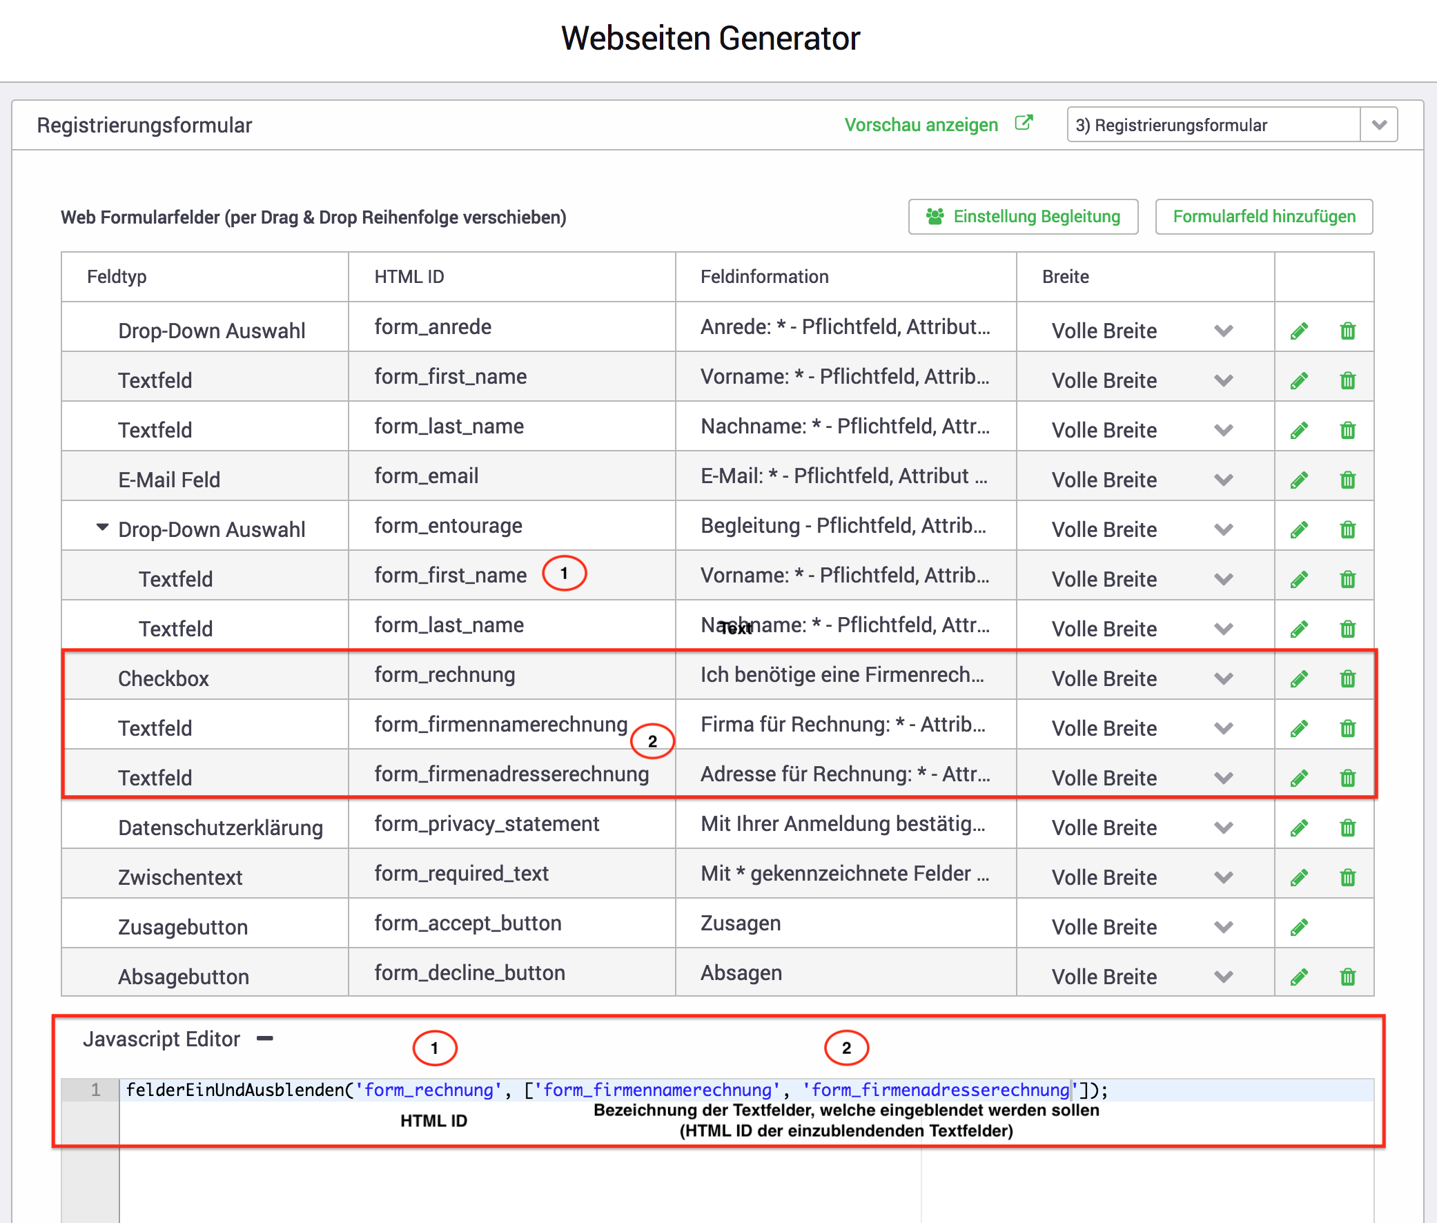Image resolution: width=1437 pixels, height=1223 pixels.
Task: Delete the Absagebutton form_decline_button row
Action: click(x=1347, y=977)
